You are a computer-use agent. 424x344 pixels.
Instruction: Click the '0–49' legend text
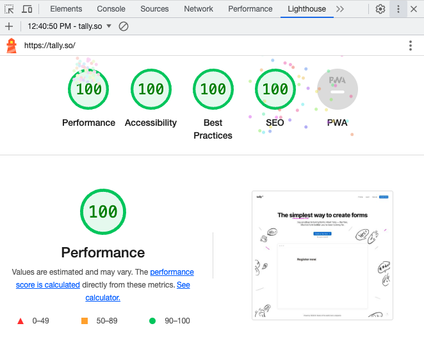[40, 321]
